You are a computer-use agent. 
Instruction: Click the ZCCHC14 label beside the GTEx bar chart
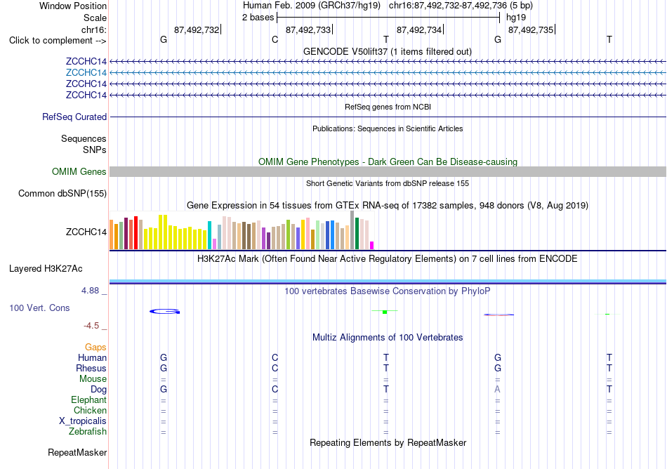tap(86, 232)
